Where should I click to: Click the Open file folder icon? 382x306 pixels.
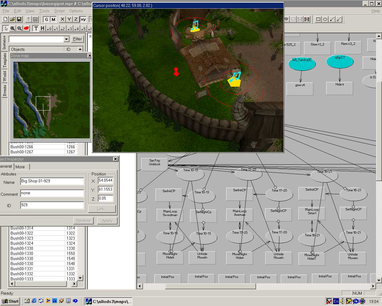coord(12,19)
